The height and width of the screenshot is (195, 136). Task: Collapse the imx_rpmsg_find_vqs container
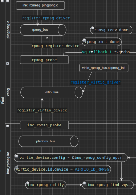[84, 183]
